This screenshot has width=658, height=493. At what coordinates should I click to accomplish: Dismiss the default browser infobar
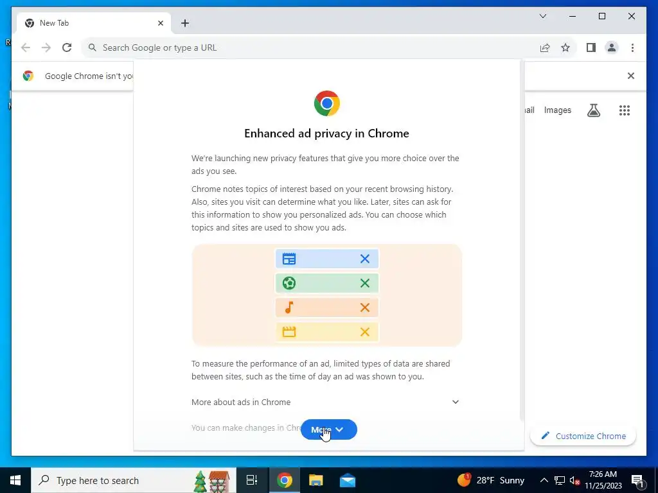(x=631, y=76)
